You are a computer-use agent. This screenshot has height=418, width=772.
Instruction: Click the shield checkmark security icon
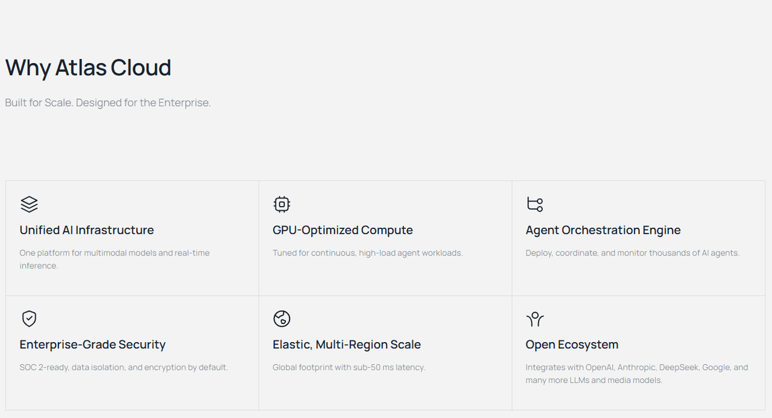pyautogui.click(x=29, y=319)
